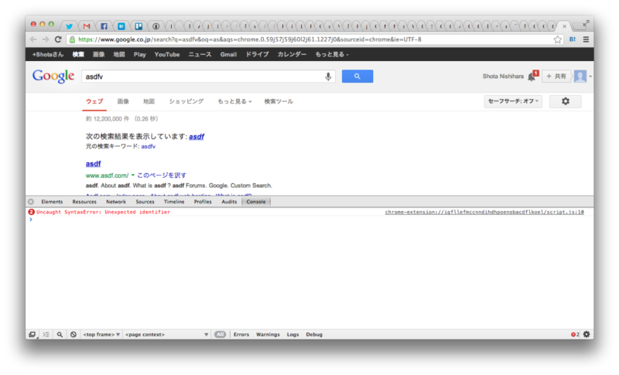Open Play in the Google bar

click(140, 54)
